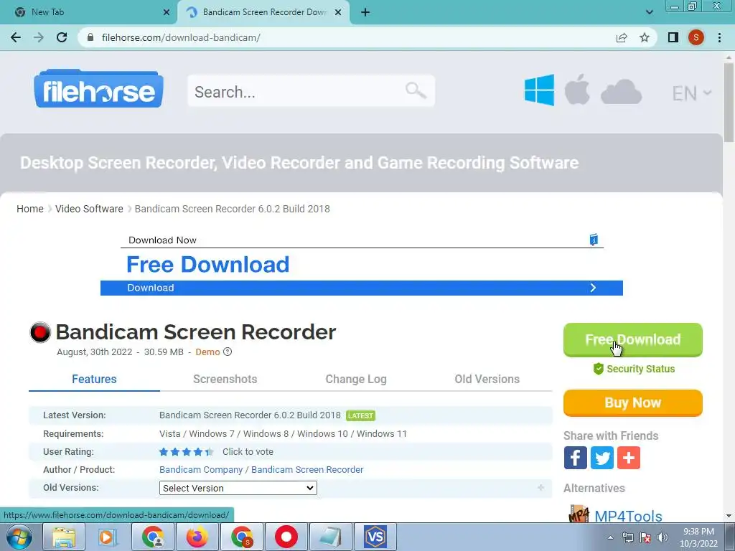
Task: Click the FileHorse logo
Action: tap(98, 88)
